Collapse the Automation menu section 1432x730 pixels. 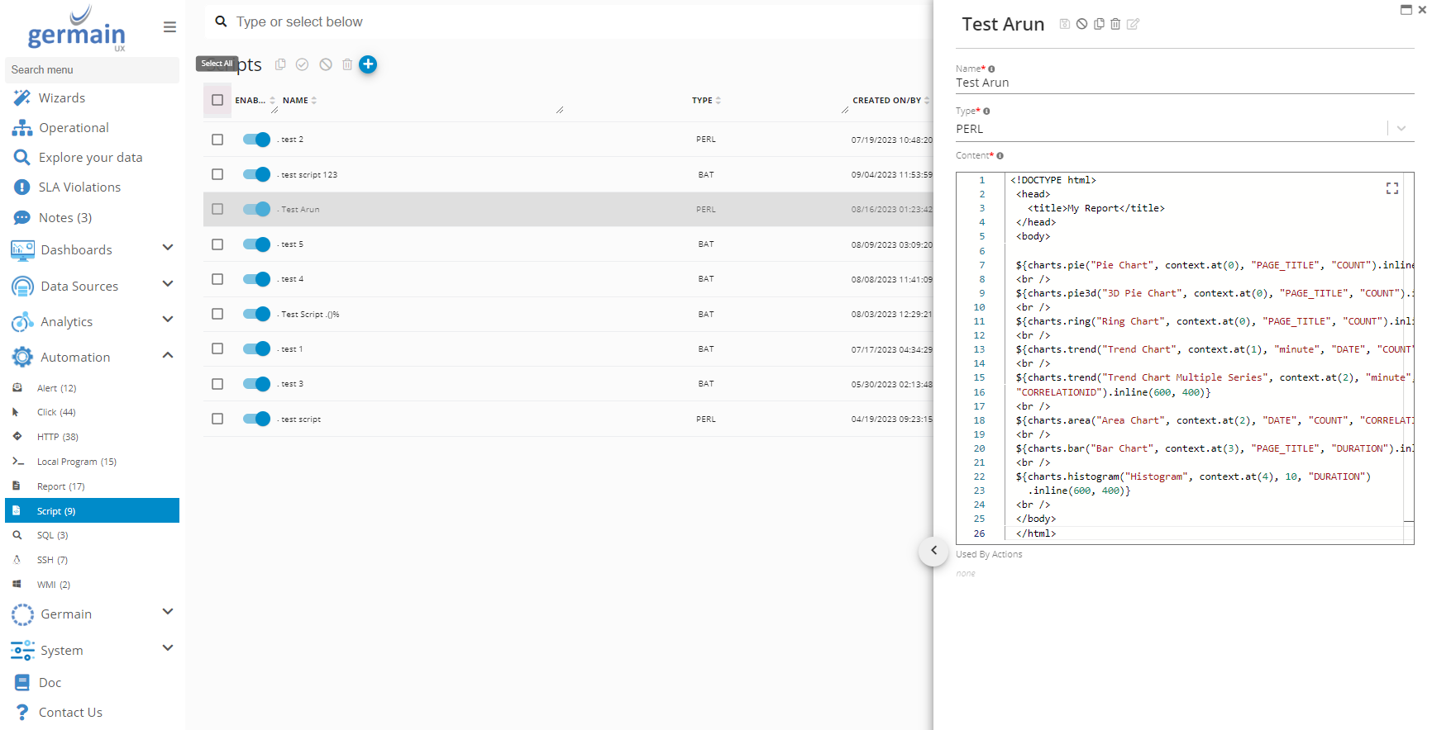168,356
